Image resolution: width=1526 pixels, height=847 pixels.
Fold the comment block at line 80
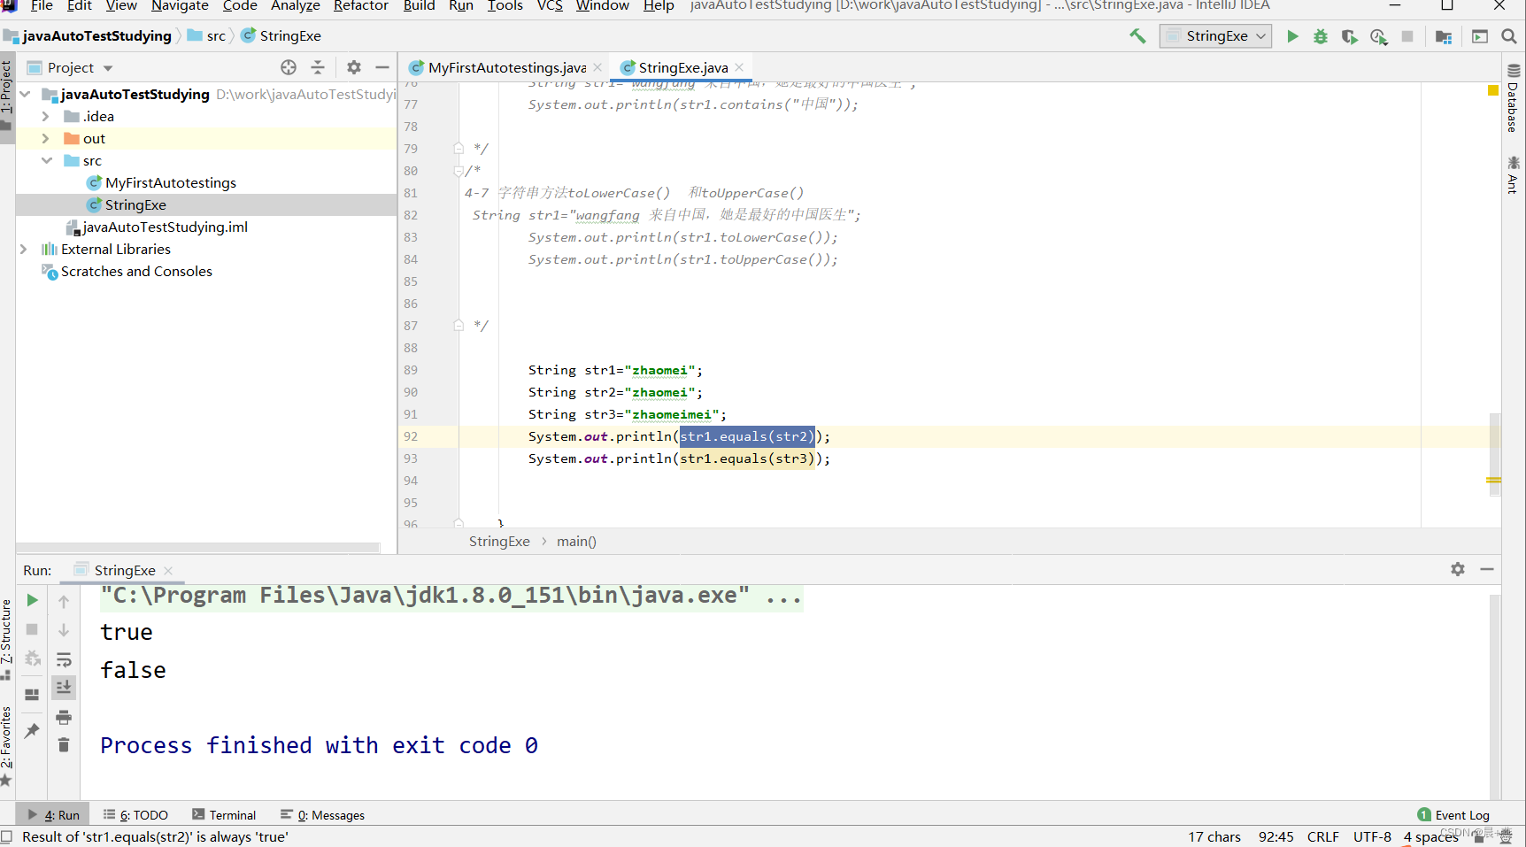pyautogui.click(x=459, y=171)
